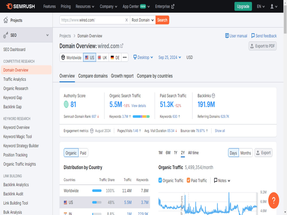This screenshot has width=287, height=215.
Task: Clear the domain search field
Action: click(x=127, y=20)
